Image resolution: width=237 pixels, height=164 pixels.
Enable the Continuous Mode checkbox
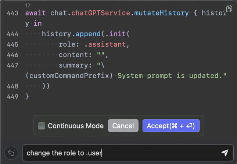[42, 126]
